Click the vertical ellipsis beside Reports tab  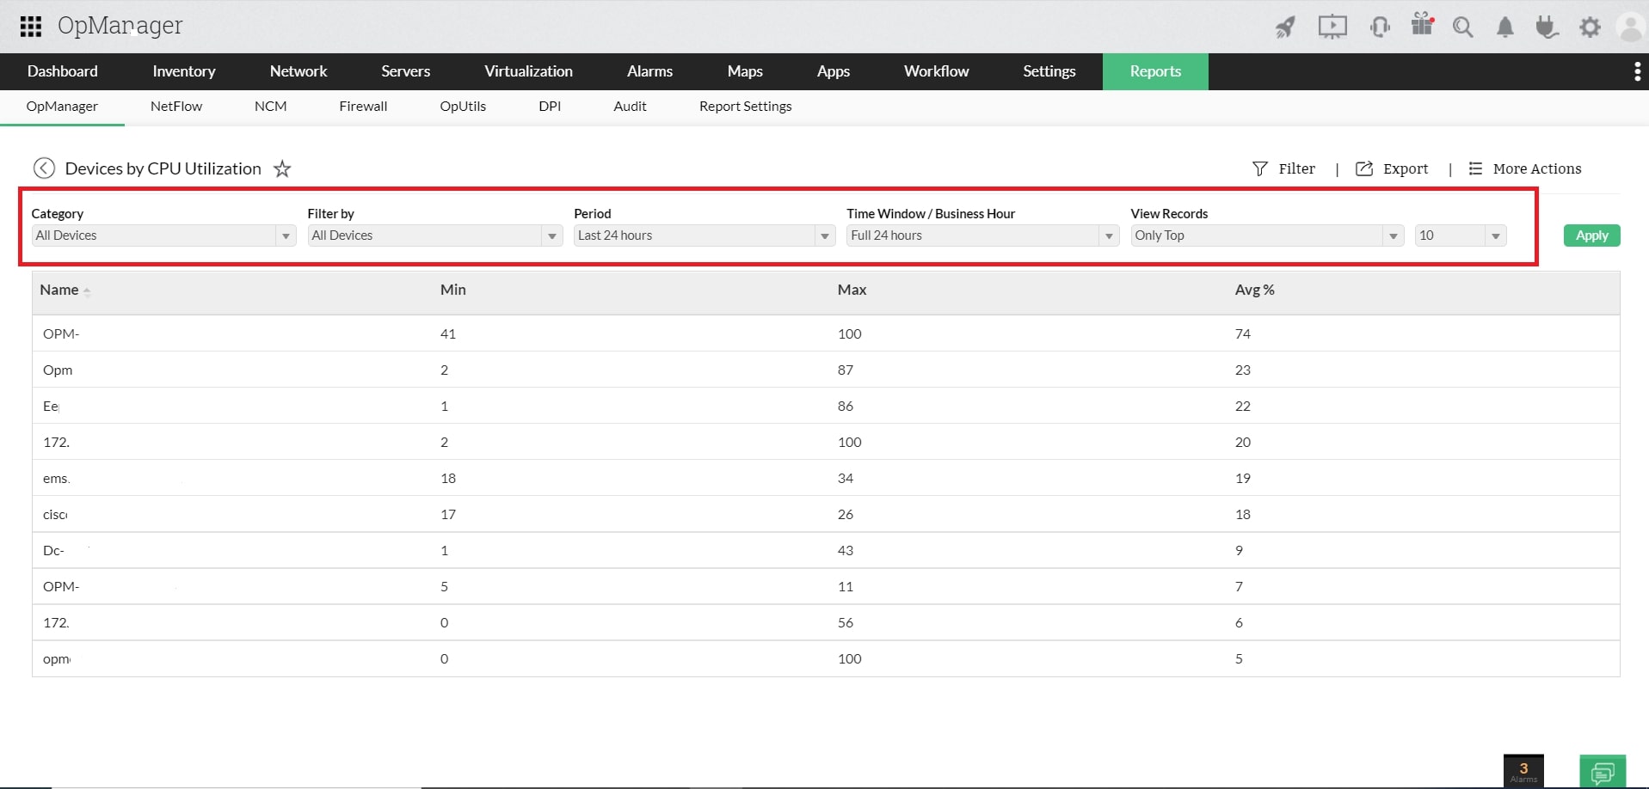click(x=1637, y=71)
